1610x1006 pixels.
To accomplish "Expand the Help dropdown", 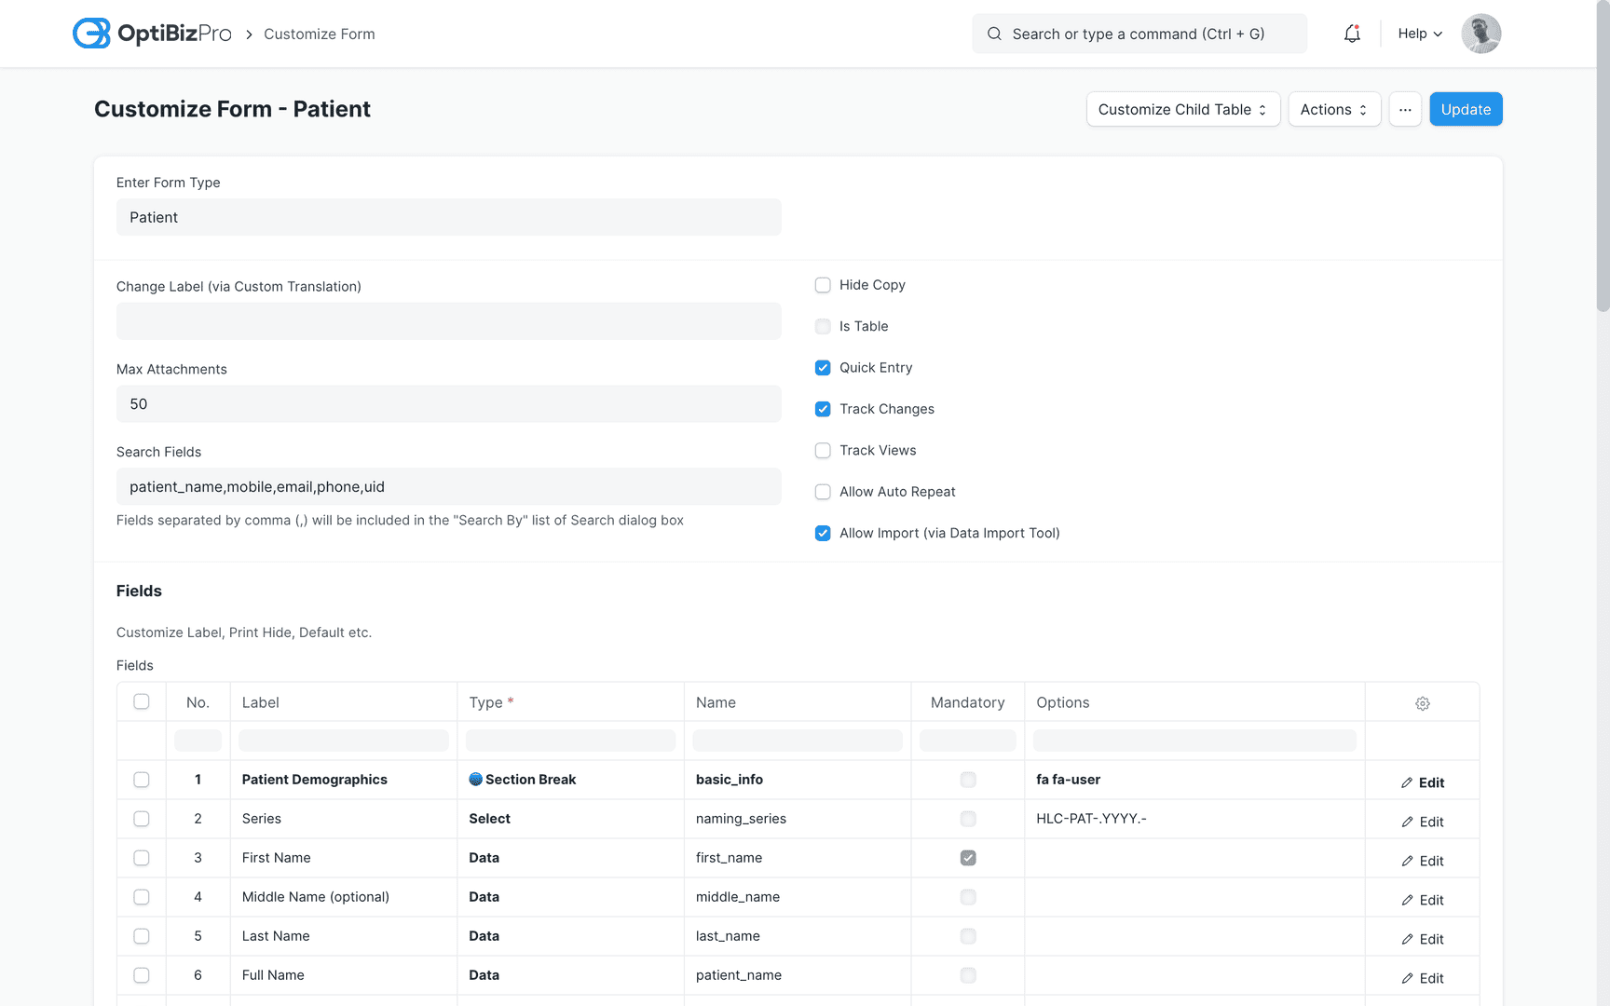I will click(1418, 34).
